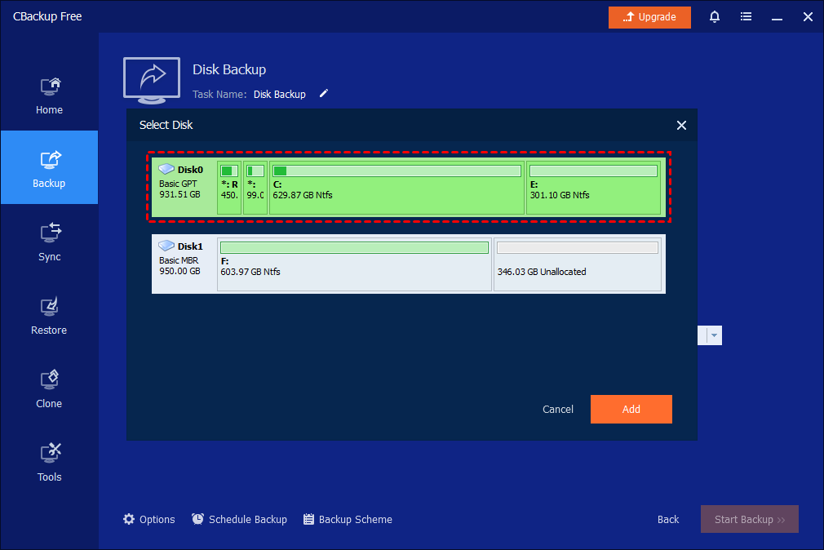The width and height of the screenshot is (824, 550).
Task: Select the E: 301.10 GB partition
Action: click(593, 188)
